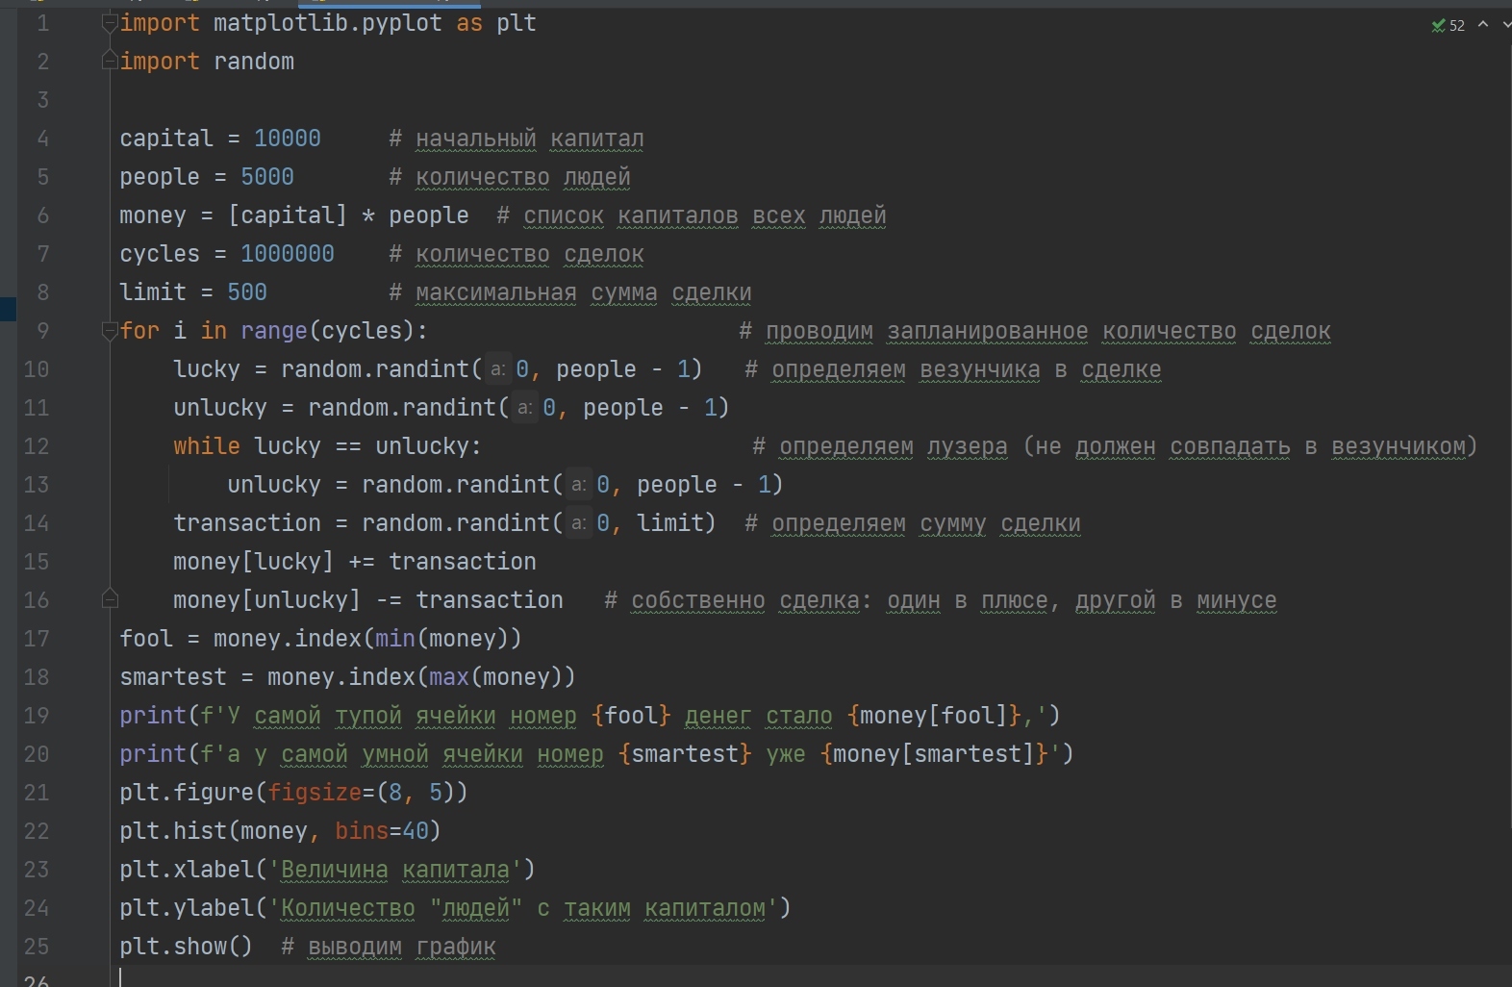Screen dimensions: 1512x987
Task: Click line number 9 in the gutter
Action: (x=42, y=331)
